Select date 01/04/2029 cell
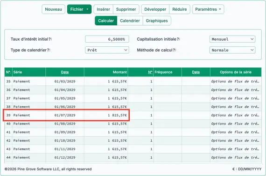 tap(65, 90)
